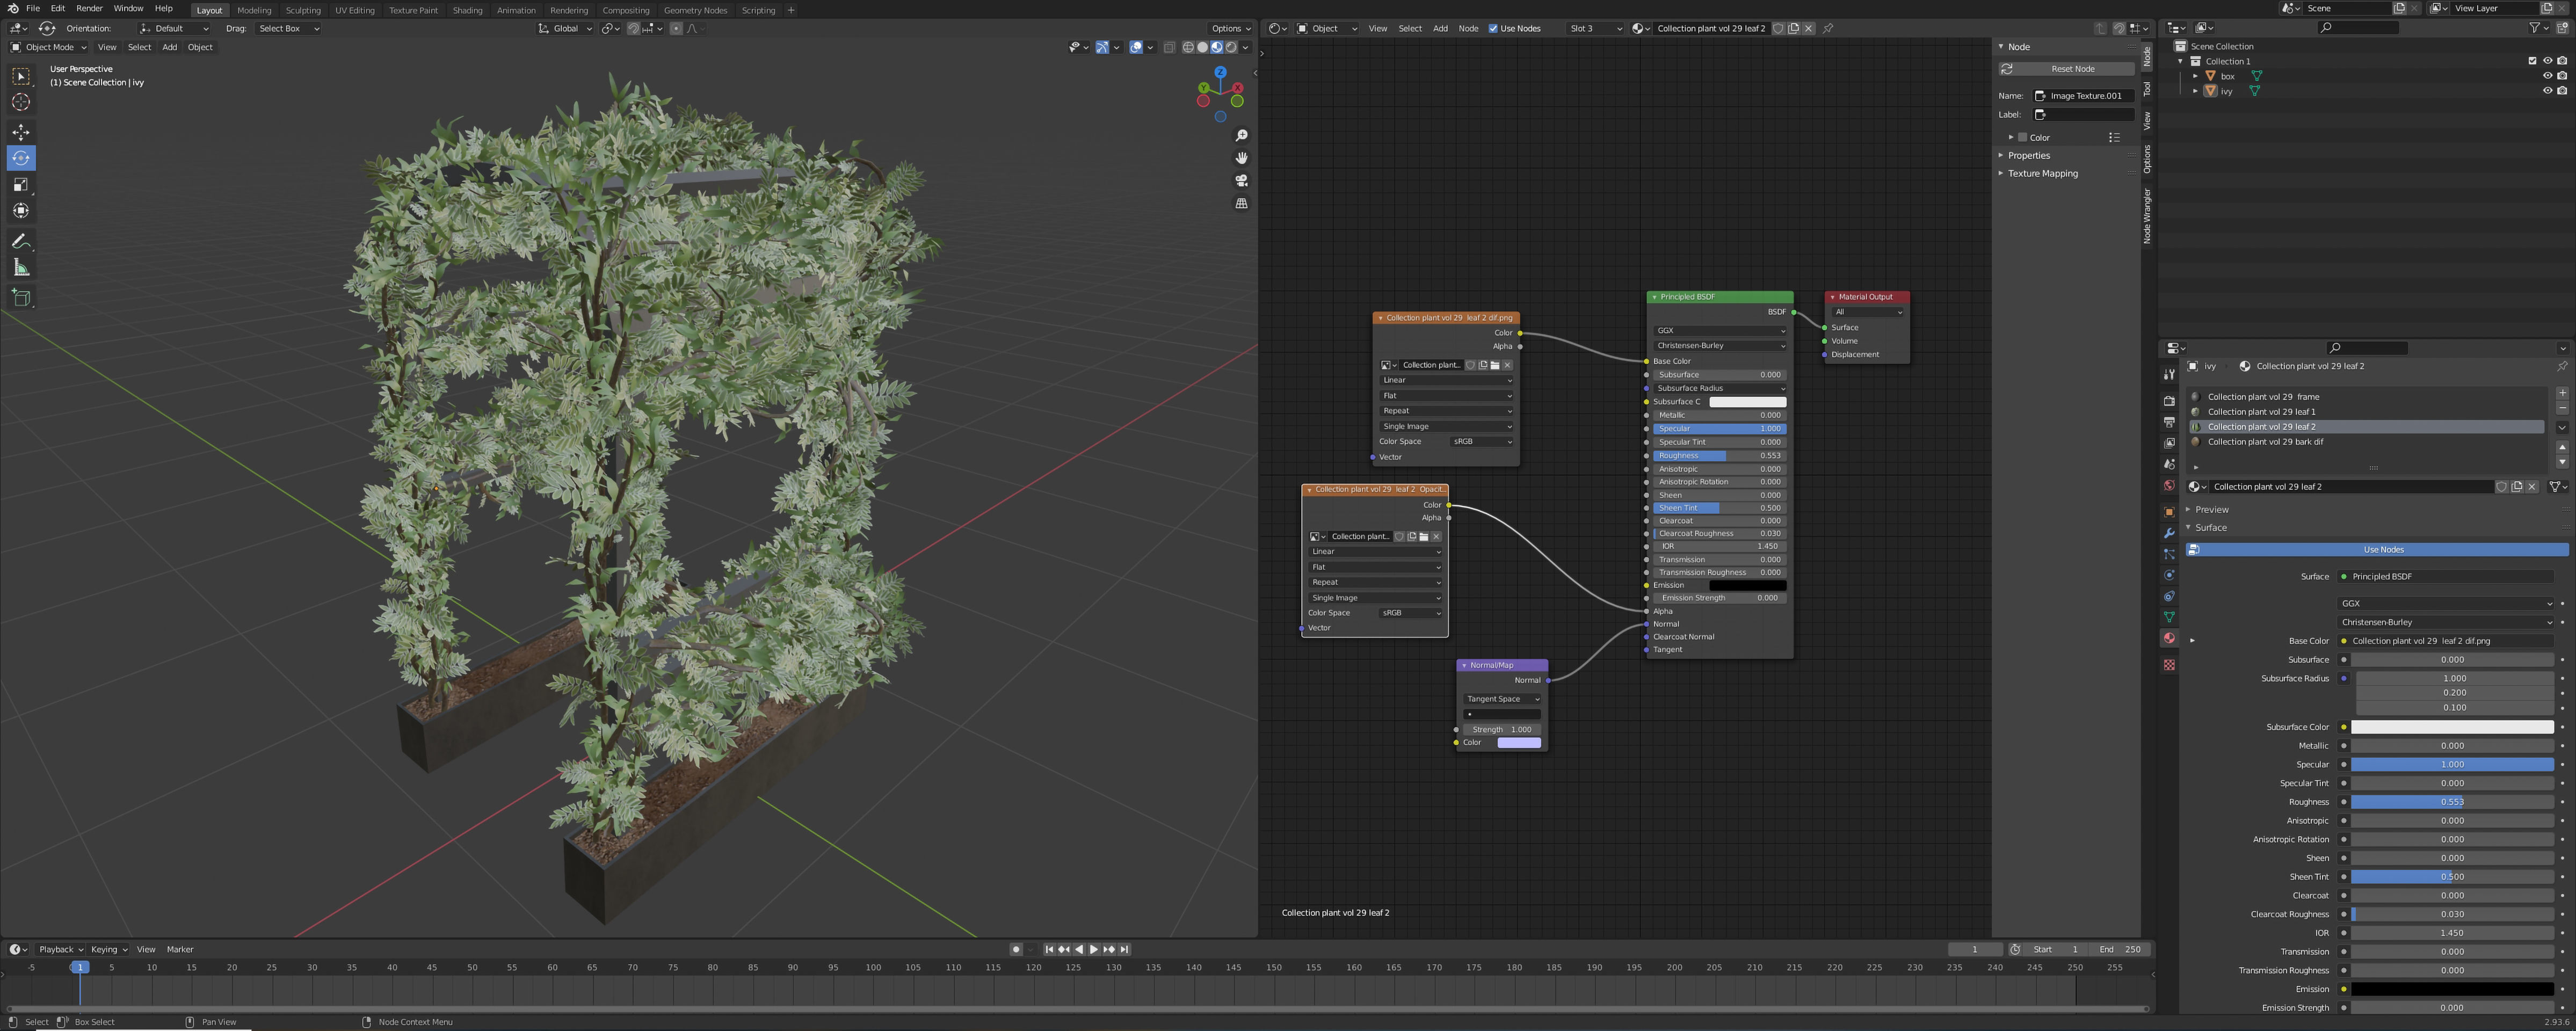
Task: Select the Cursor tool in the viewport toolbar
Action: [x=21, y=102]
